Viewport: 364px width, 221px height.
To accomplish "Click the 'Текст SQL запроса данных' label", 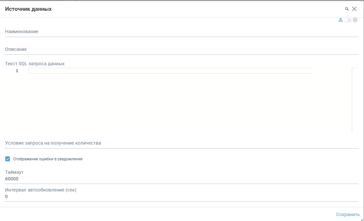I will pos(35,63).
